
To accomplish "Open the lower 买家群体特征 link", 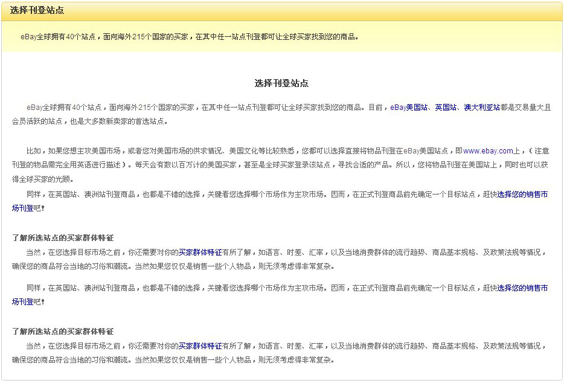I will click(200, 346).
